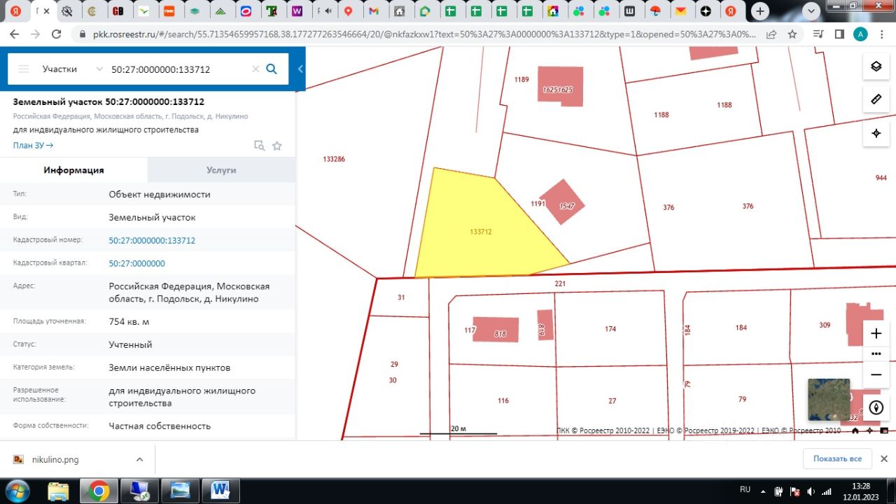Collapse the left info panel with arrow
The height and width of the screenshot is (504, 896).
(x=300, y=69)
